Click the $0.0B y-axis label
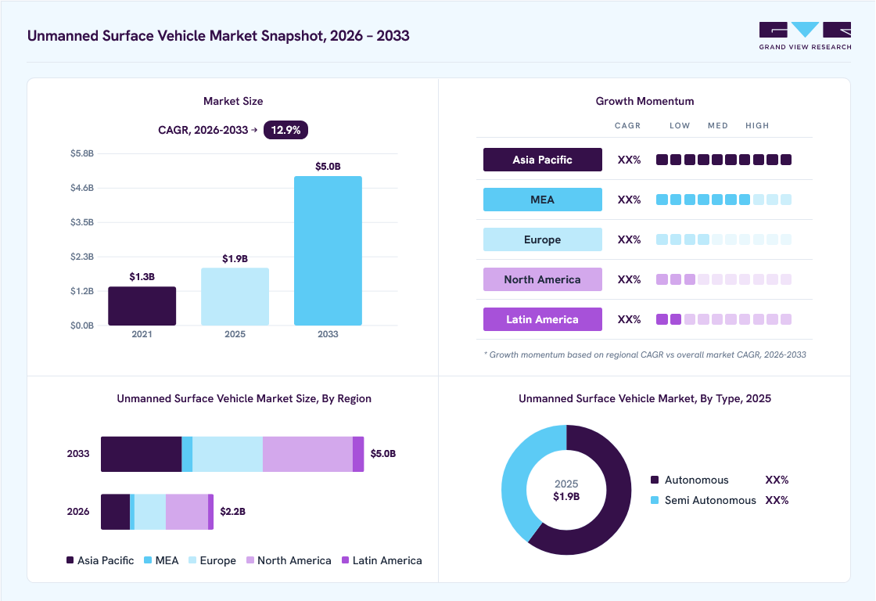The image size is (876, 601). coord(81,326)
